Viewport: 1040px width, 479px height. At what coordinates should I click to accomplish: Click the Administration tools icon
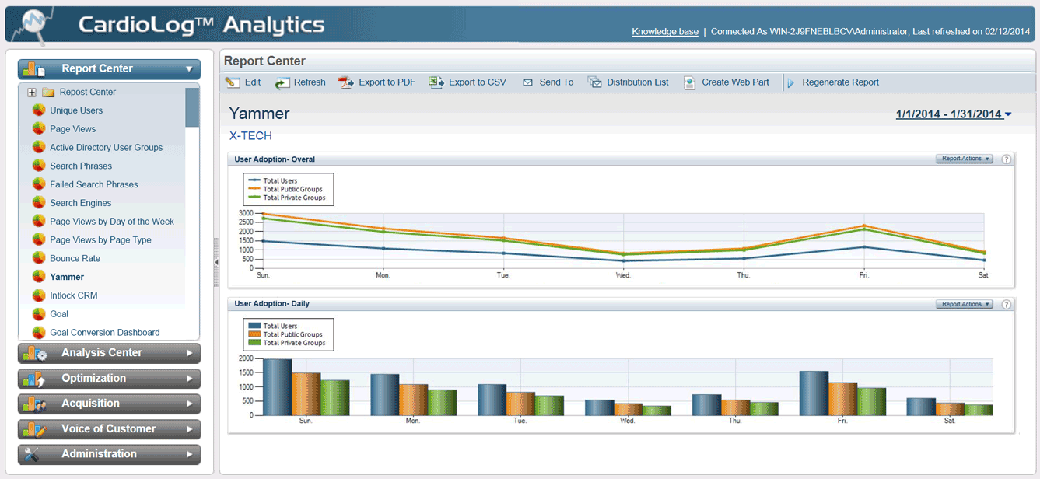tap(32, 454)
